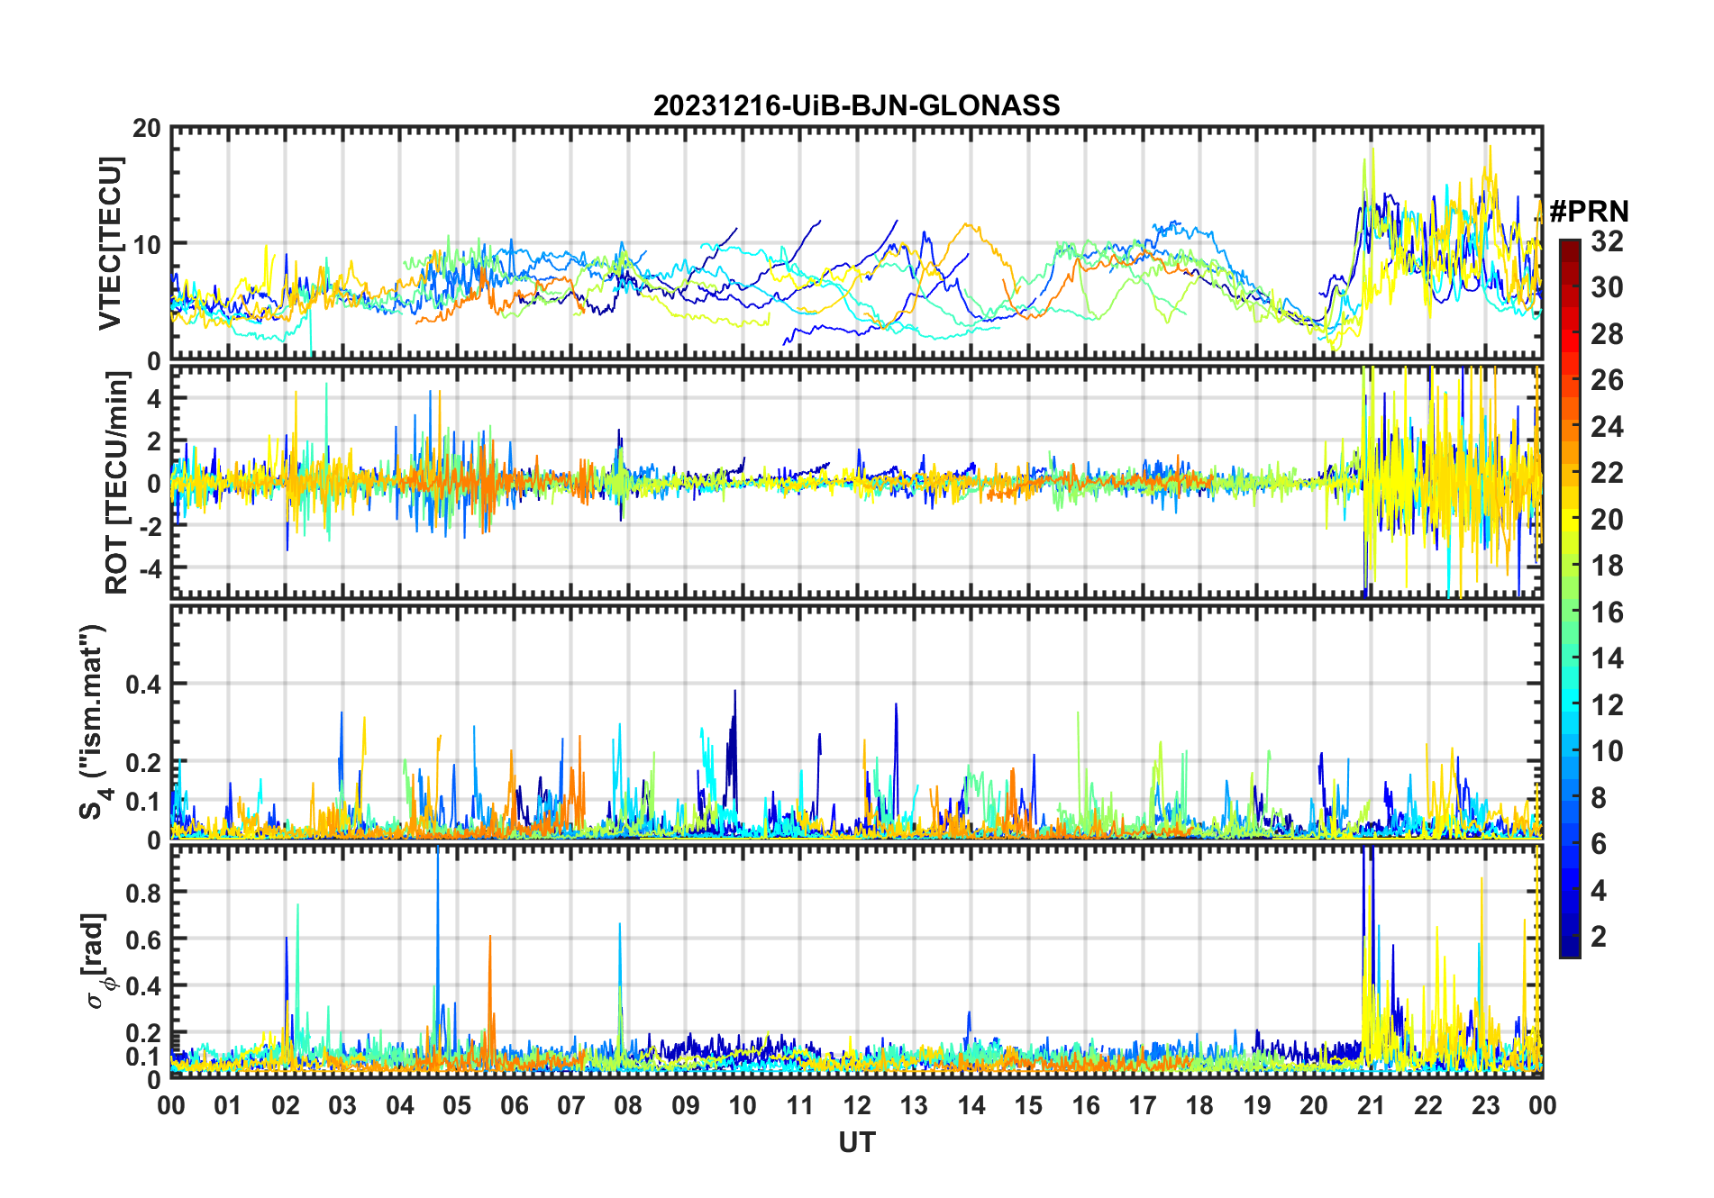Viewport: 1714px width, 1198px height.
Task: Click colorbar tick label 16
Action: tap(1607, 613)
